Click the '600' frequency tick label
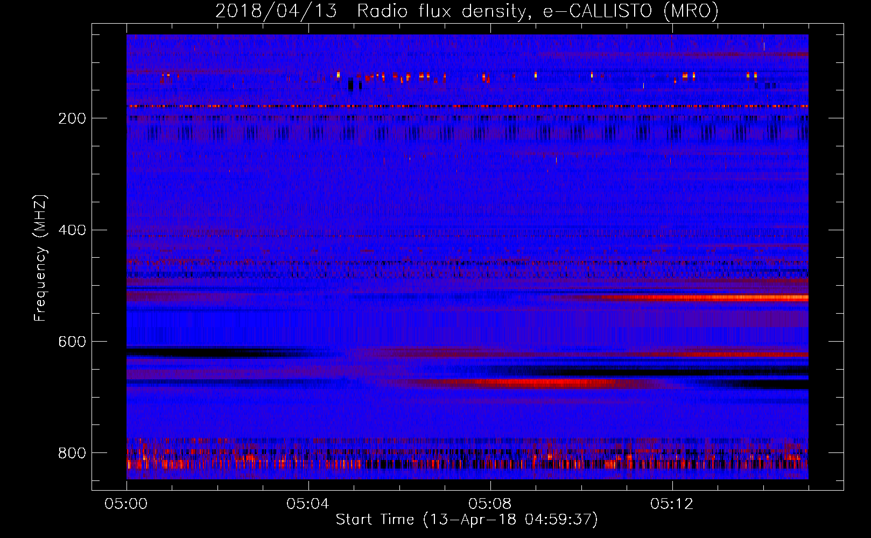This screenshot has width=871, height=538. click(72, 342)
